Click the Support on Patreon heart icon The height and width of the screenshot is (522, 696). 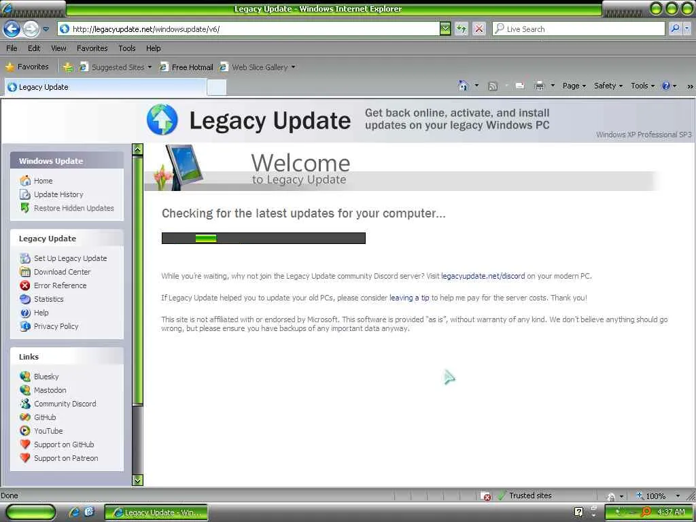pyautogui.click(x=25, y=458)
